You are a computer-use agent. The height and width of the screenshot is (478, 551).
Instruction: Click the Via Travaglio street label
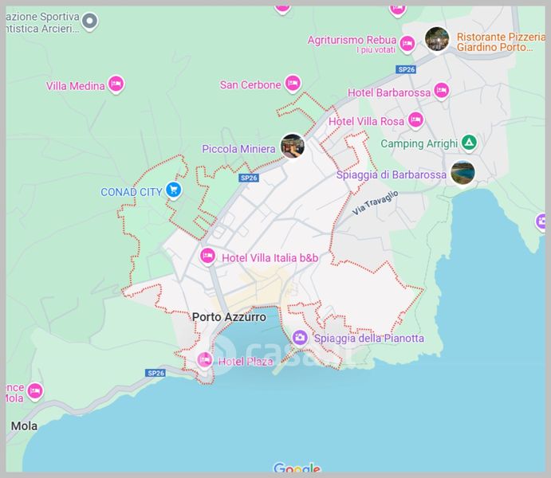(375, 204)
